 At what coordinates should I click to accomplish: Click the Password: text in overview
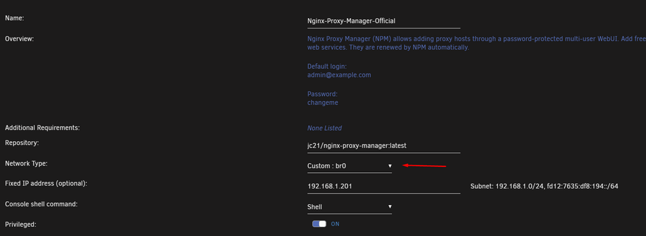coord(322,94)
